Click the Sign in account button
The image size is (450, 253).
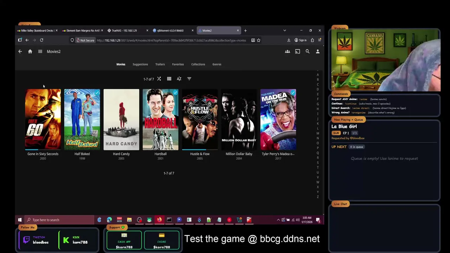pos(301,40)
